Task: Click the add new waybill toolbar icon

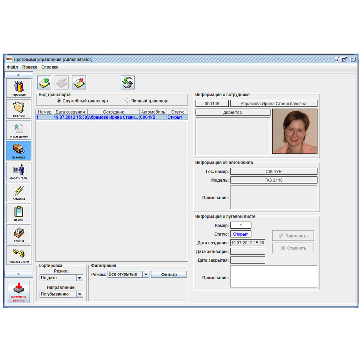Action: (44, 83)
